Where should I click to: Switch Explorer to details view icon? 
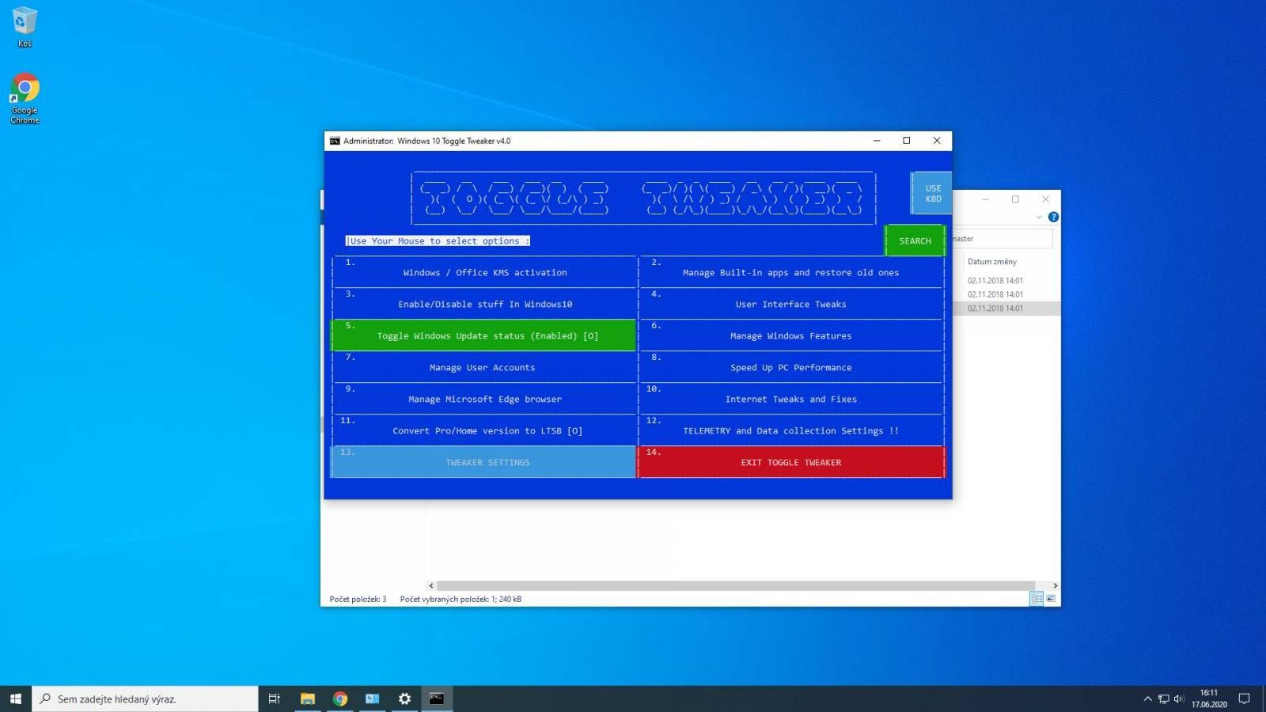(1037, 599)
